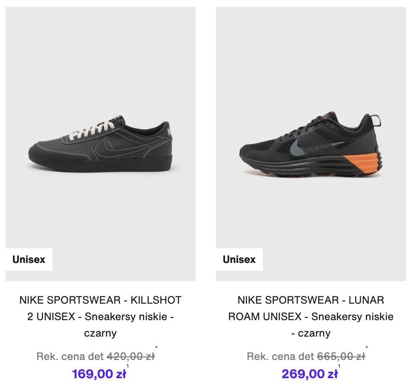The image size is (413, 389).
Task: Select the 269,00 zł sale price
Action: coord(309,374)
